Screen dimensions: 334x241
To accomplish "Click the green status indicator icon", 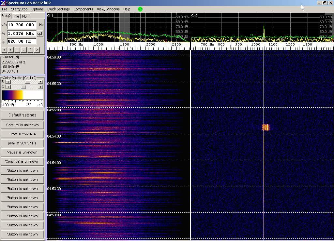I will [140, 9].
